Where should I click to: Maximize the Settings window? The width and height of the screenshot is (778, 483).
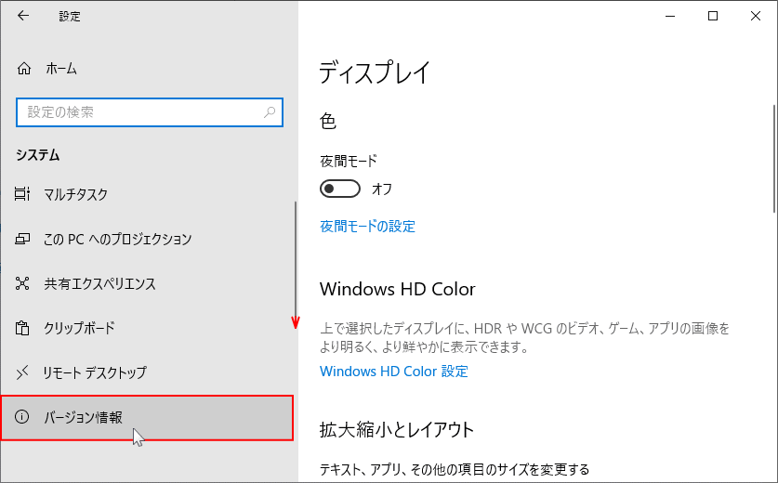click(713, 16)
